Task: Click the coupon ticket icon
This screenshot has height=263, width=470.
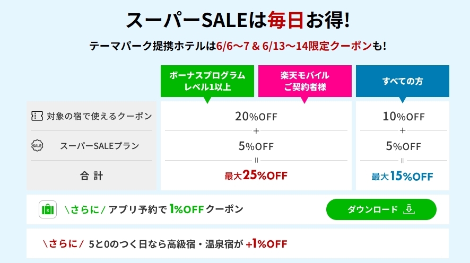Action: [x=37, y=116]
